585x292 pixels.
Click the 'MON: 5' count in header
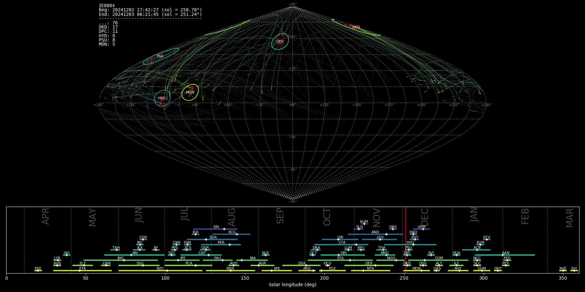coord(107,44)
